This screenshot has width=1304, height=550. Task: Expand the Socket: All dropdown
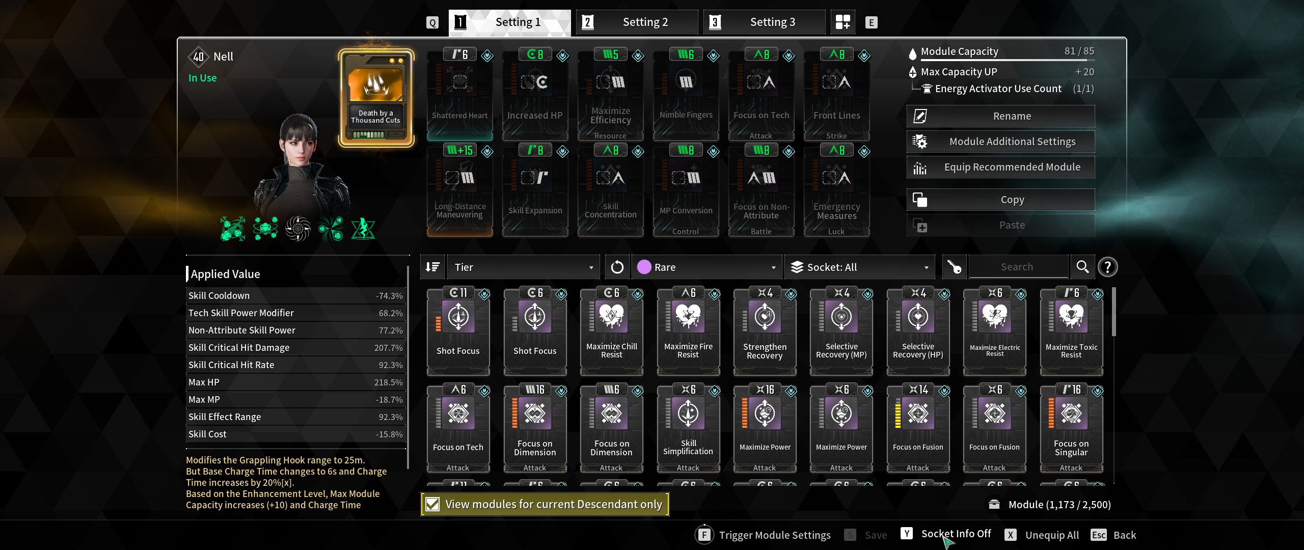860,267
